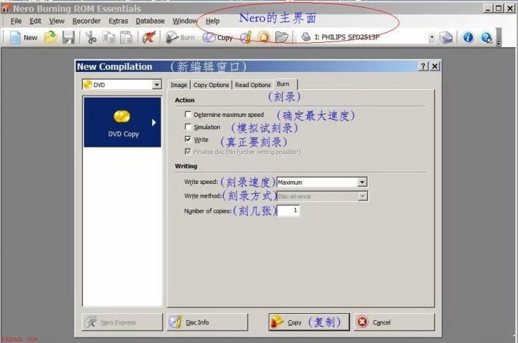Open a file with the folder toolbar icon

click(50, 37)
